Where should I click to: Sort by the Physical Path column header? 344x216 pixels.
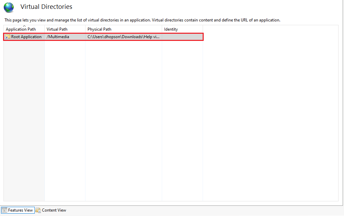124,29
